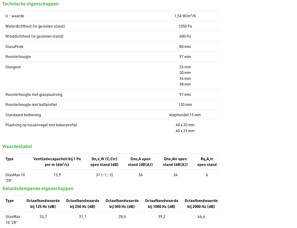Click the value '40 x 25 mm'
Image resolution: width=297 pixels, height=228 pixels.
pyautogui.click(x=185, y=131)
